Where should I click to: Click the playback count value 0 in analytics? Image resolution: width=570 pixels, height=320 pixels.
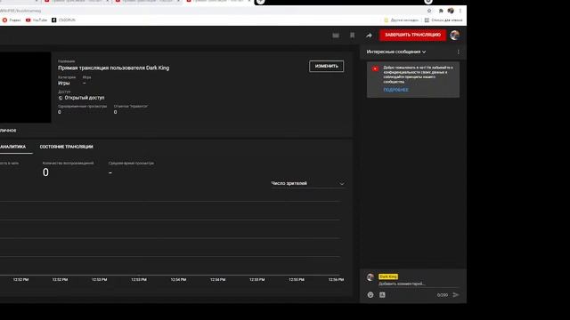(x=45, y=172)
